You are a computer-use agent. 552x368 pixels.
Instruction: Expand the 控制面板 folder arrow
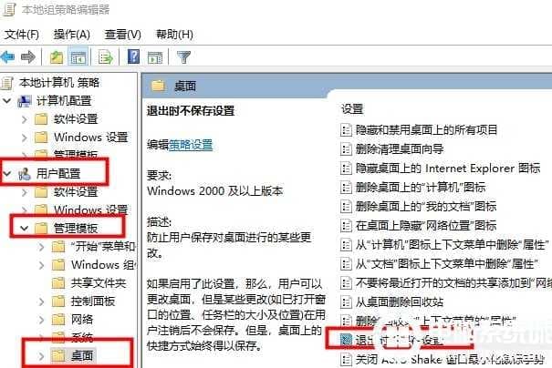pos(42,302)
